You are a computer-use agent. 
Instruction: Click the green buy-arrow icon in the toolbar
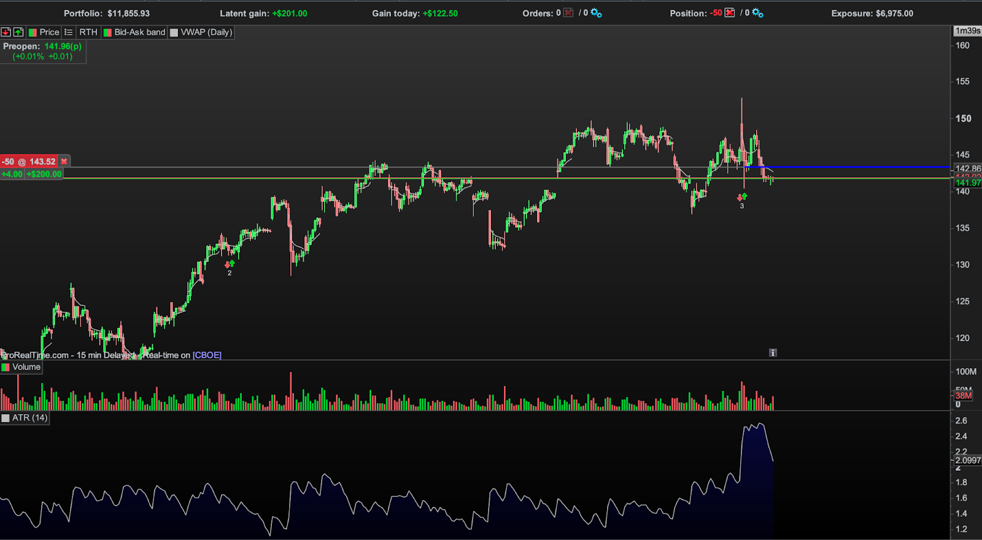tap(18, 32)
